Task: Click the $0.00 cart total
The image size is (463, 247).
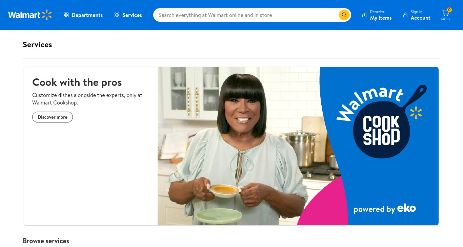Action: pos(445,19)
